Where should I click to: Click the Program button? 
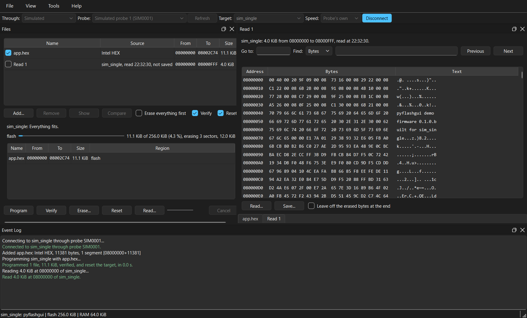pyautogui.click(x=19, y=211)
